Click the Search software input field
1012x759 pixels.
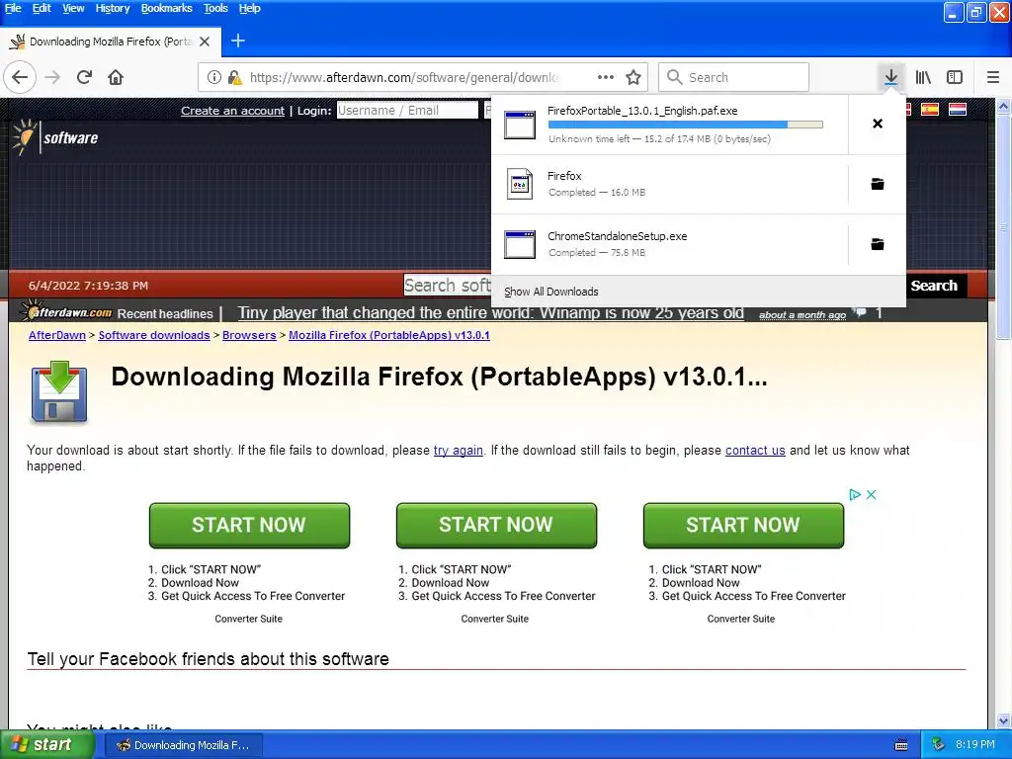point(448,286)
